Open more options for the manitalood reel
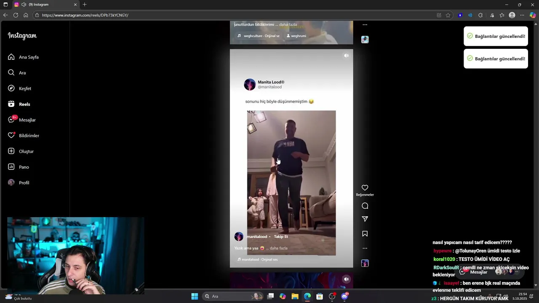The height and width of the screenshot is (303, 539). click(365, 248)
